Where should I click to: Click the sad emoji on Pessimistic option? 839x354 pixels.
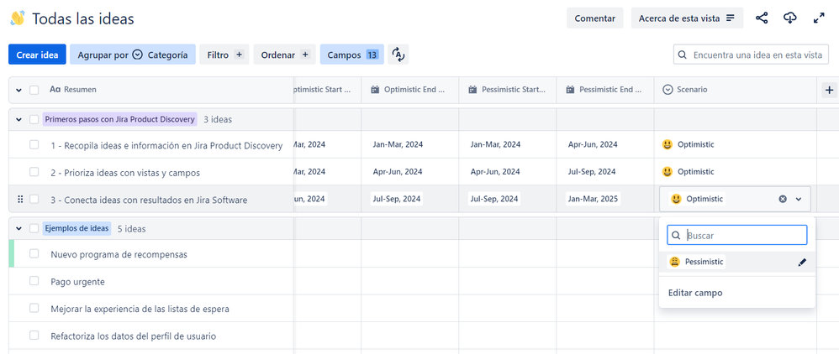[x=675, y=262]
